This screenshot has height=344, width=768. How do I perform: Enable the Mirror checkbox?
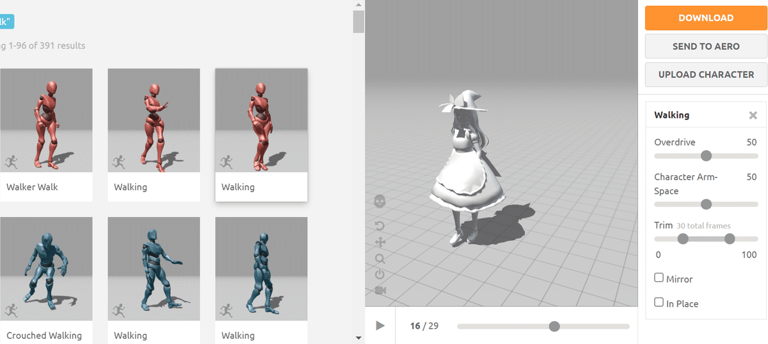coord(659,278)
